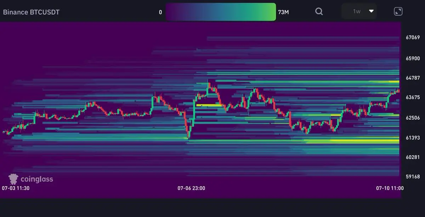
Task: Click the 73M legend maximum label
Action: pos(284,12)
